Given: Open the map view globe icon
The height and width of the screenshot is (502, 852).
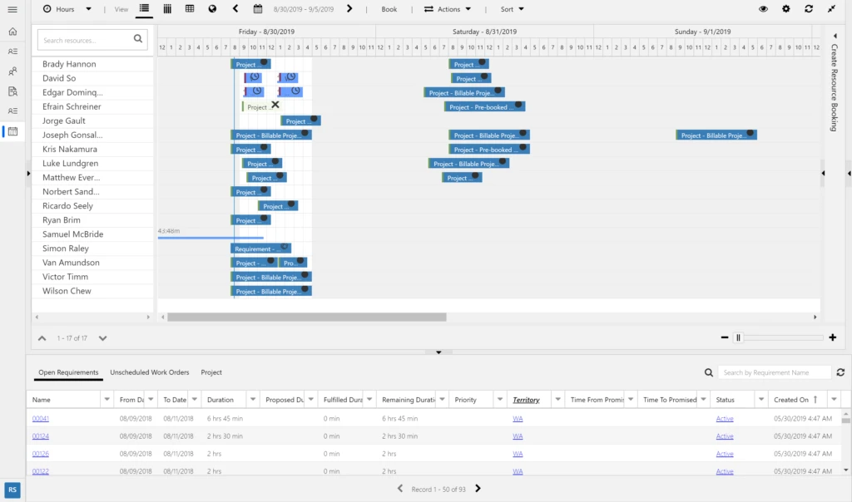Looking at the screenshot, I should click(x=212, y=9).
